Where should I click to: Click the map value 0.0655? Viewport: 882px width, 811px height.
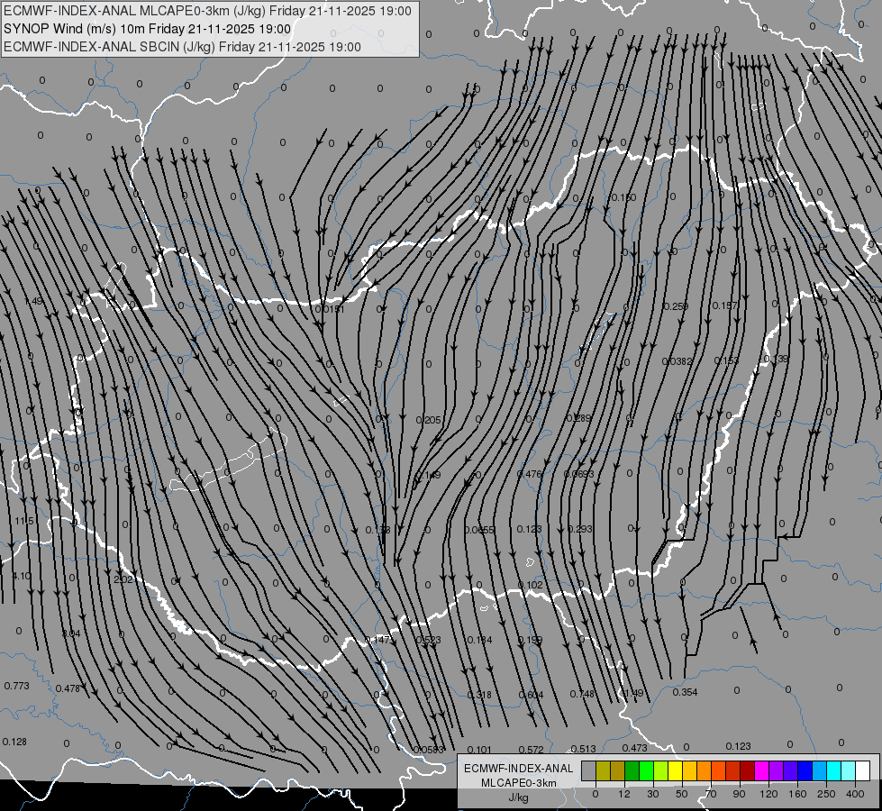479,530
